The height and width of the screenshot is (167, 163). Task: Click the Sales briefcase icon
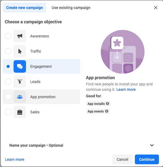pyautogui.click(x=20, y=112)
